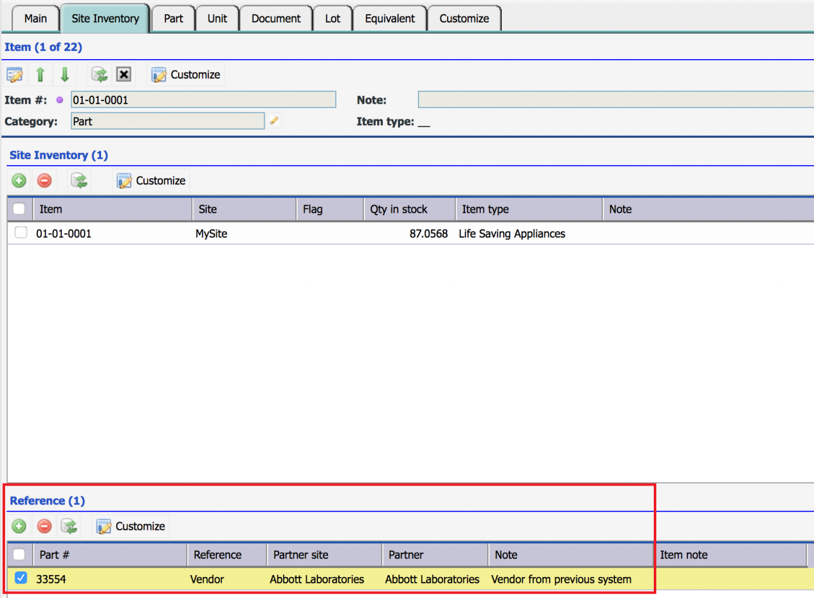This screenshot has height=598, width=814.
Task: Switch to the Lot tab
Action: click(x=333, y=18)
